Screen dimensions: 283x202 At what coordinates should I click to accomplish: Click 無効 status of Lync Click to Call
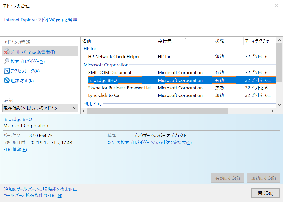(219, 95)
